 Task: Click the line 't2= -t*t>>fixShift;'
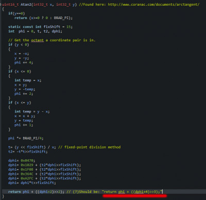(x=28, y=152)
